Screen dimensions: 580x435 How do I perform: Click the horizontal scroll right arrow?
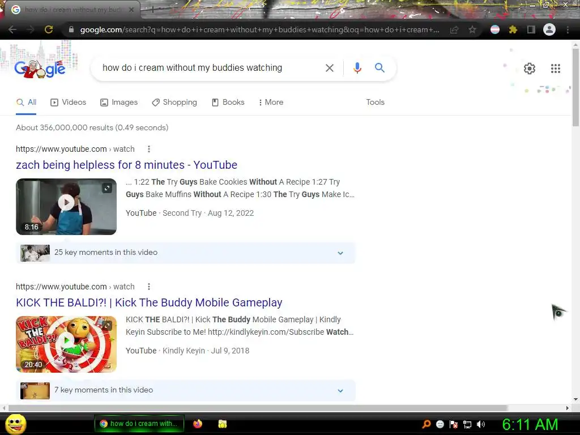568,408
